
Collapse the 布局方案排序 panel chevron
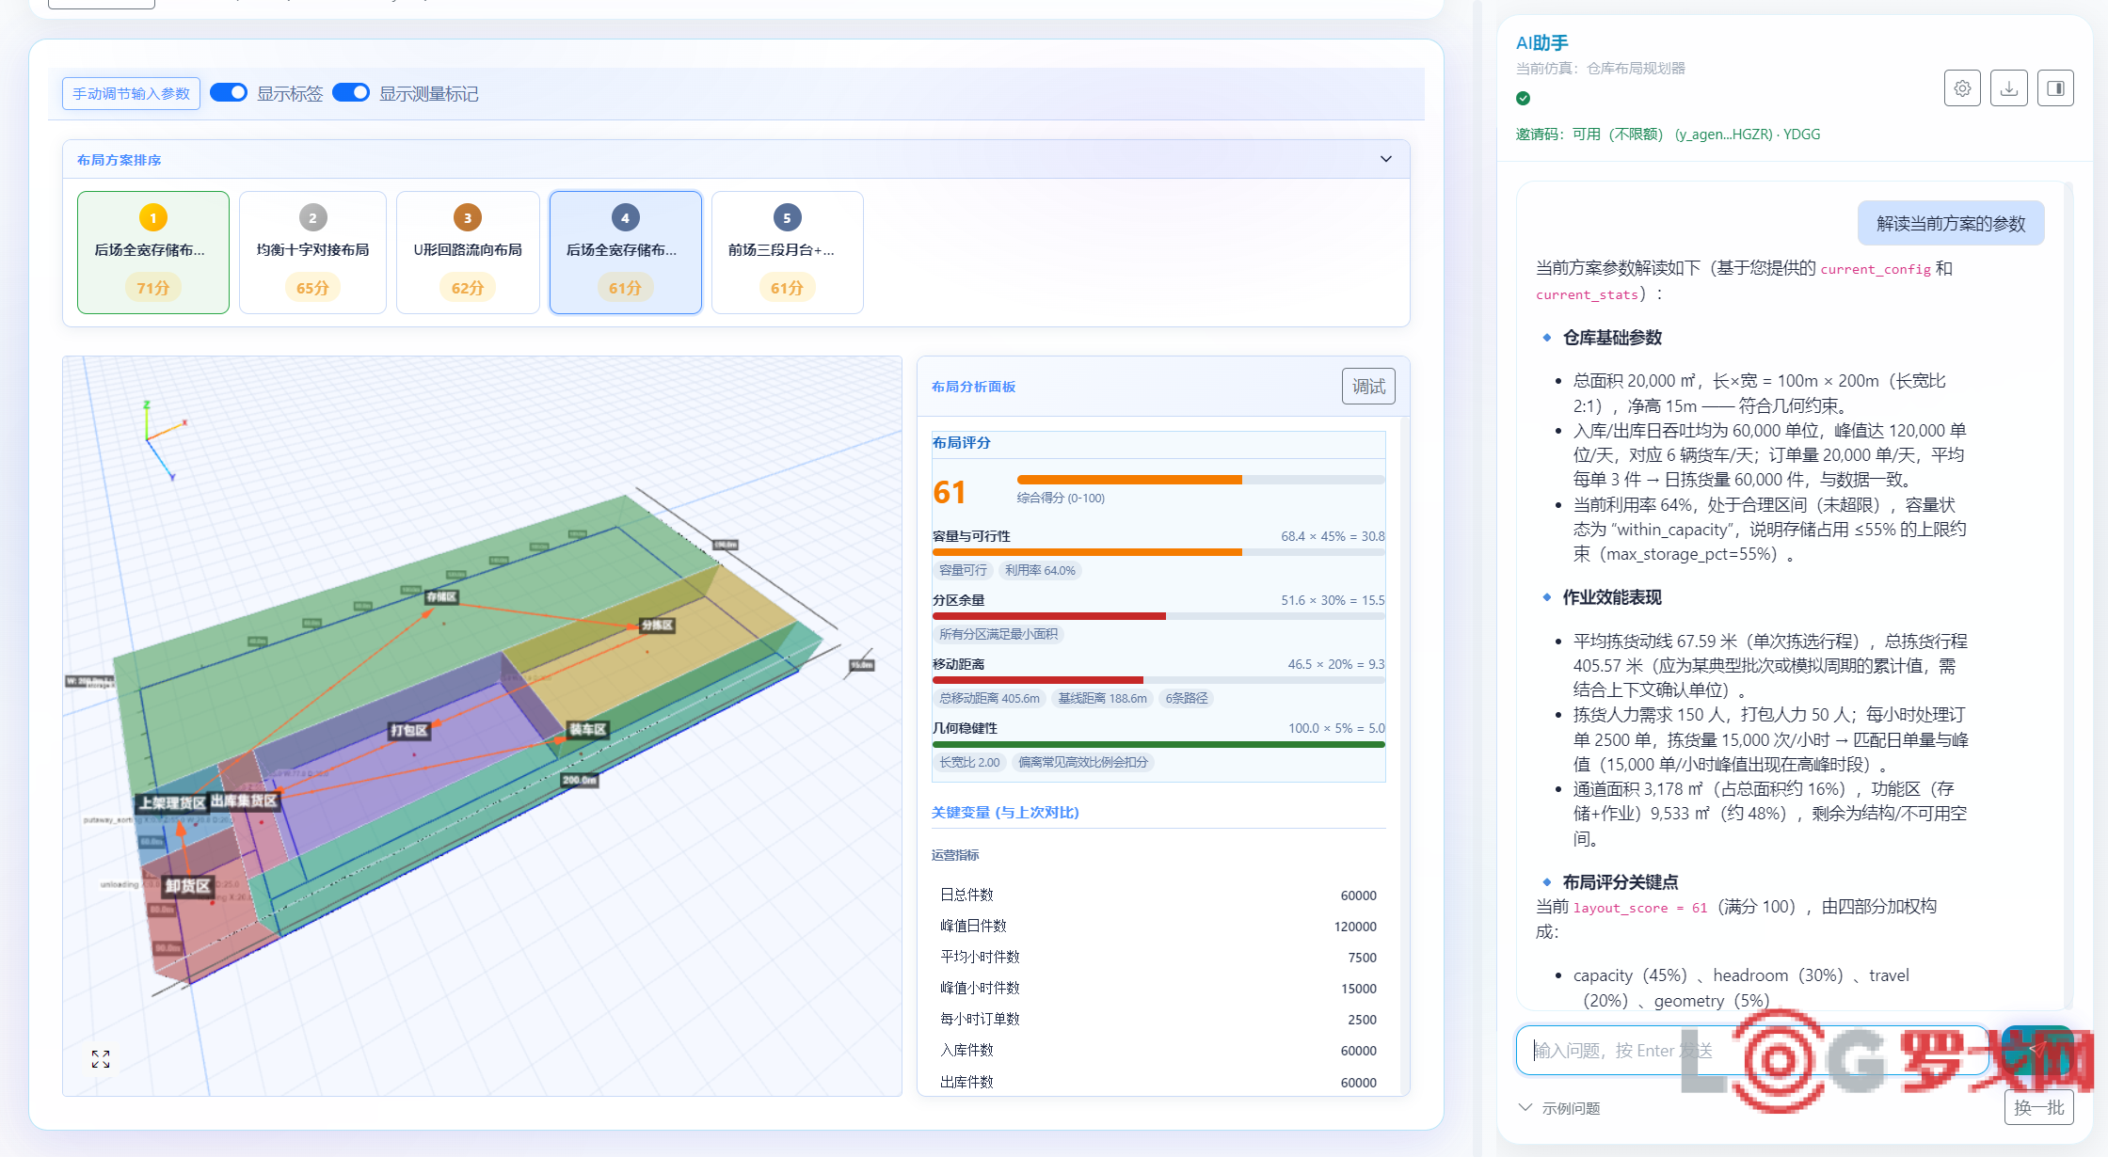point(1386,159)
